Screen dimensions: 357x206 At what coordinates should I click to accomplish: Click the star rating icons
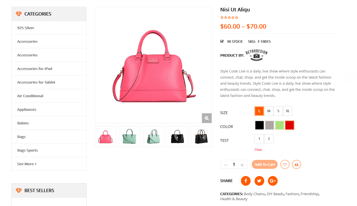pyautogui.click(x=229, y=17)
